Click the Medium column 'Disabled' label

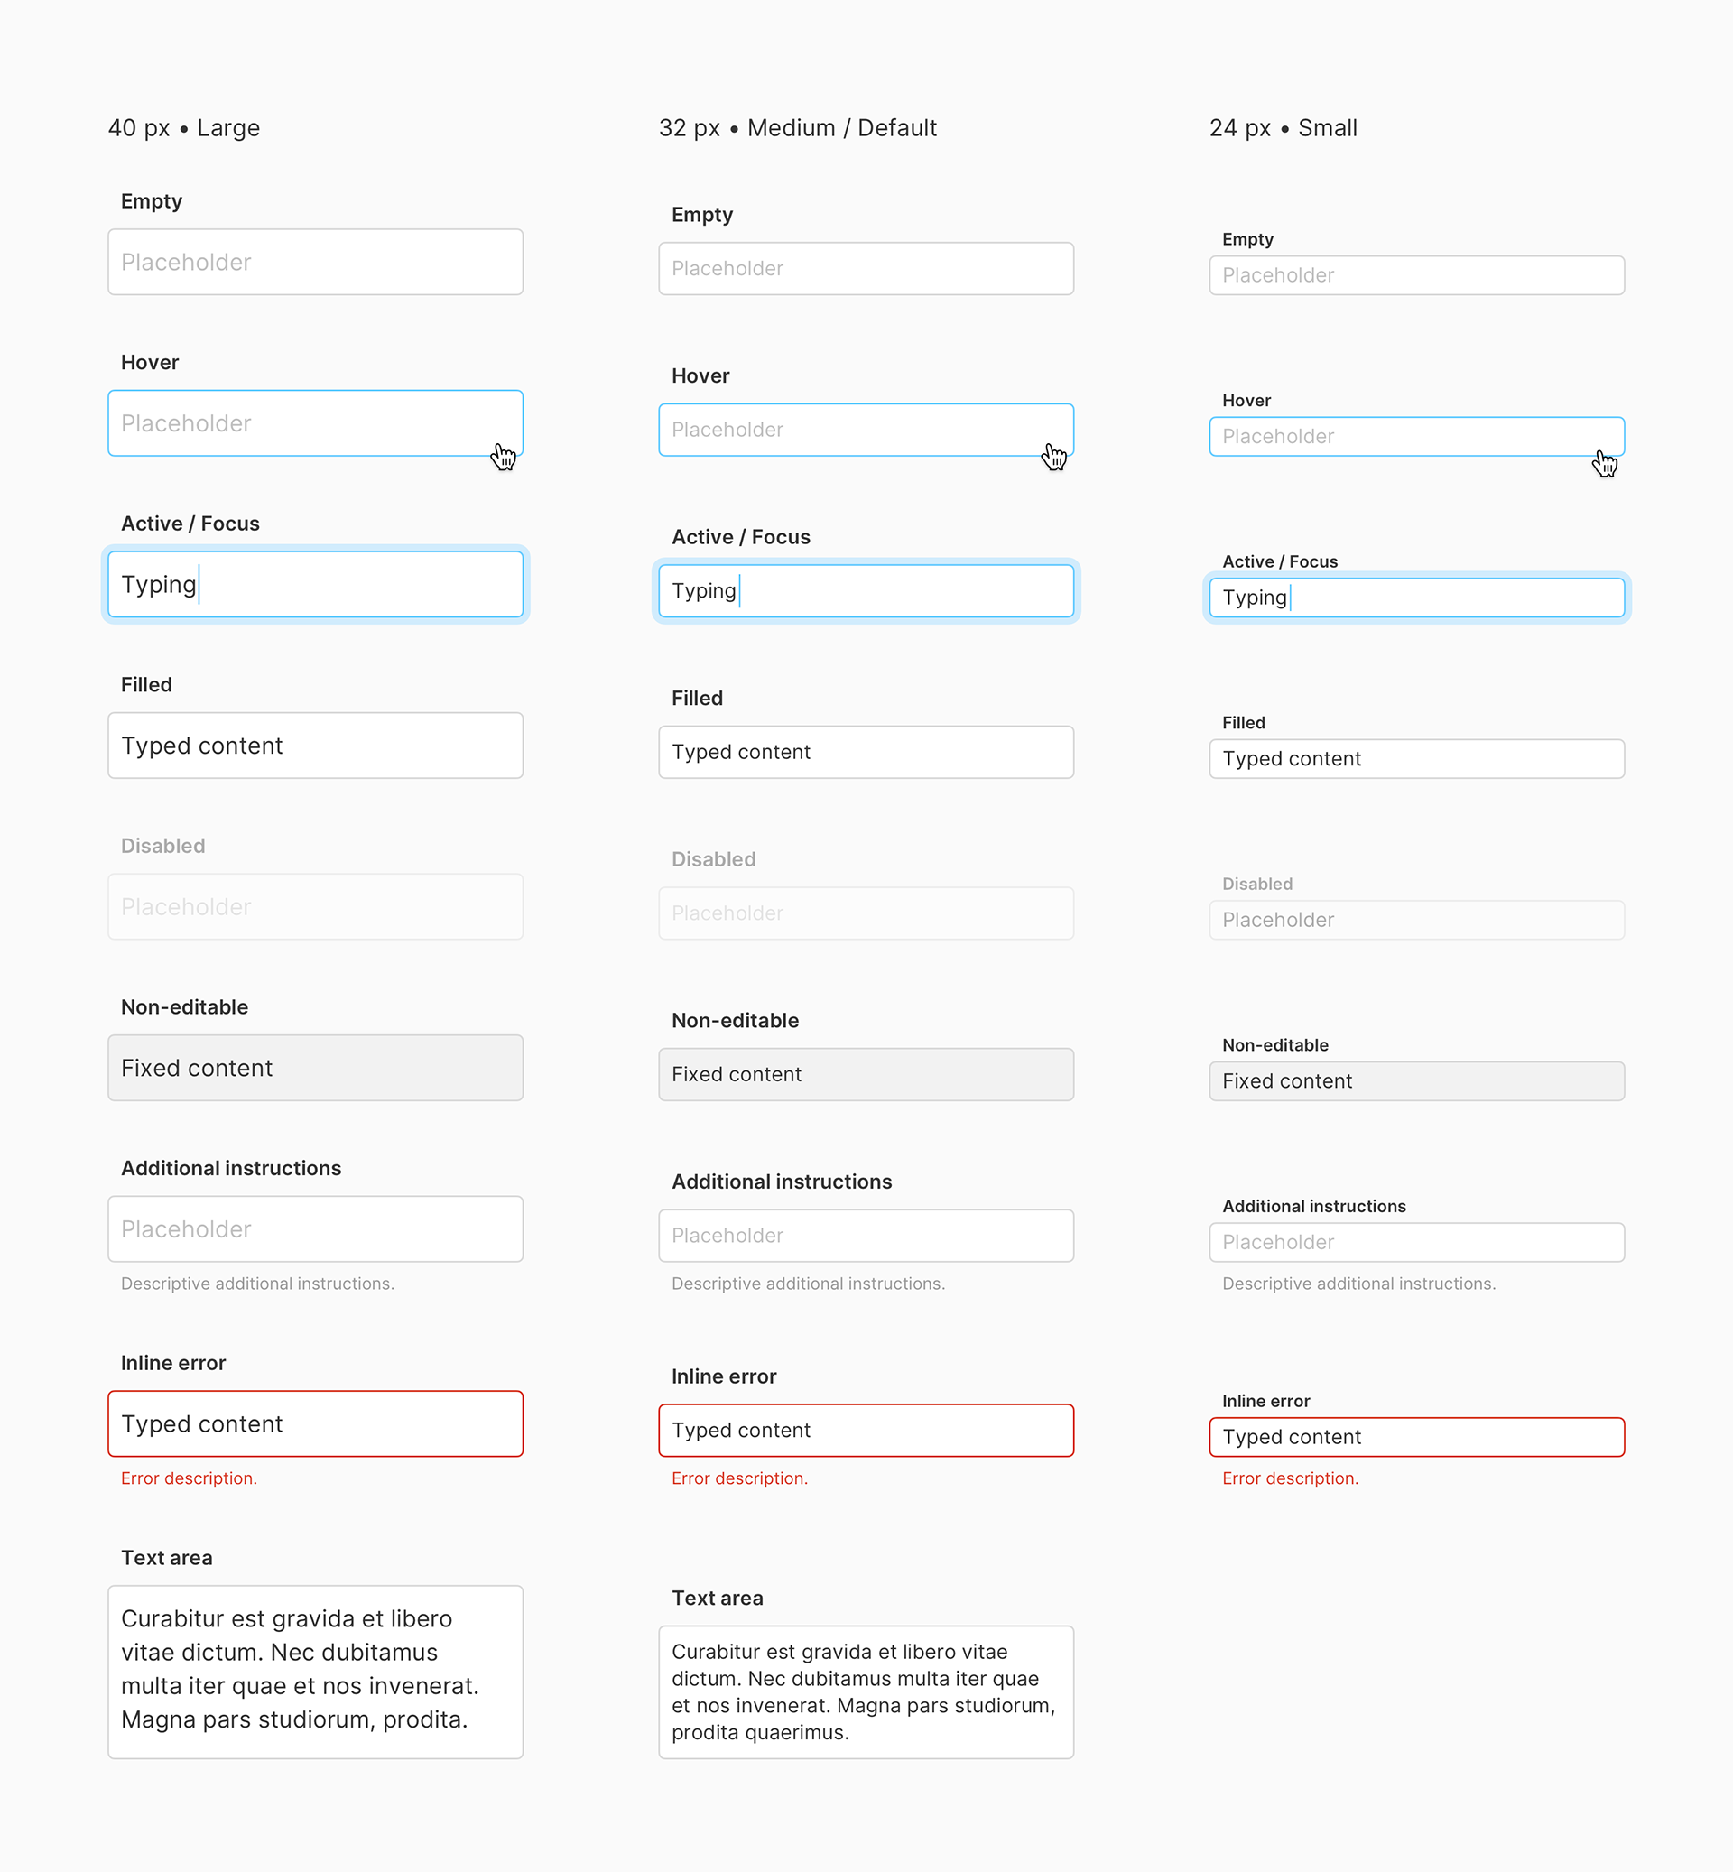714,859
